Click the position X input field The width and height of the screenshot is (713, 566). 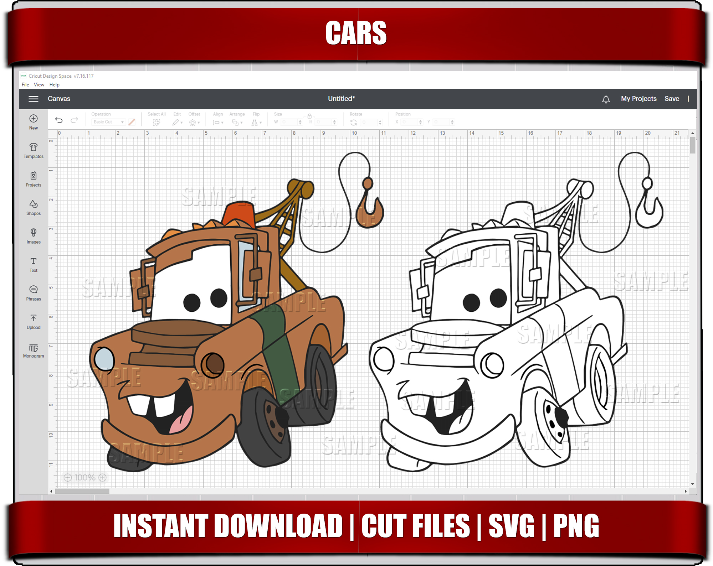(x=412, y=122)
